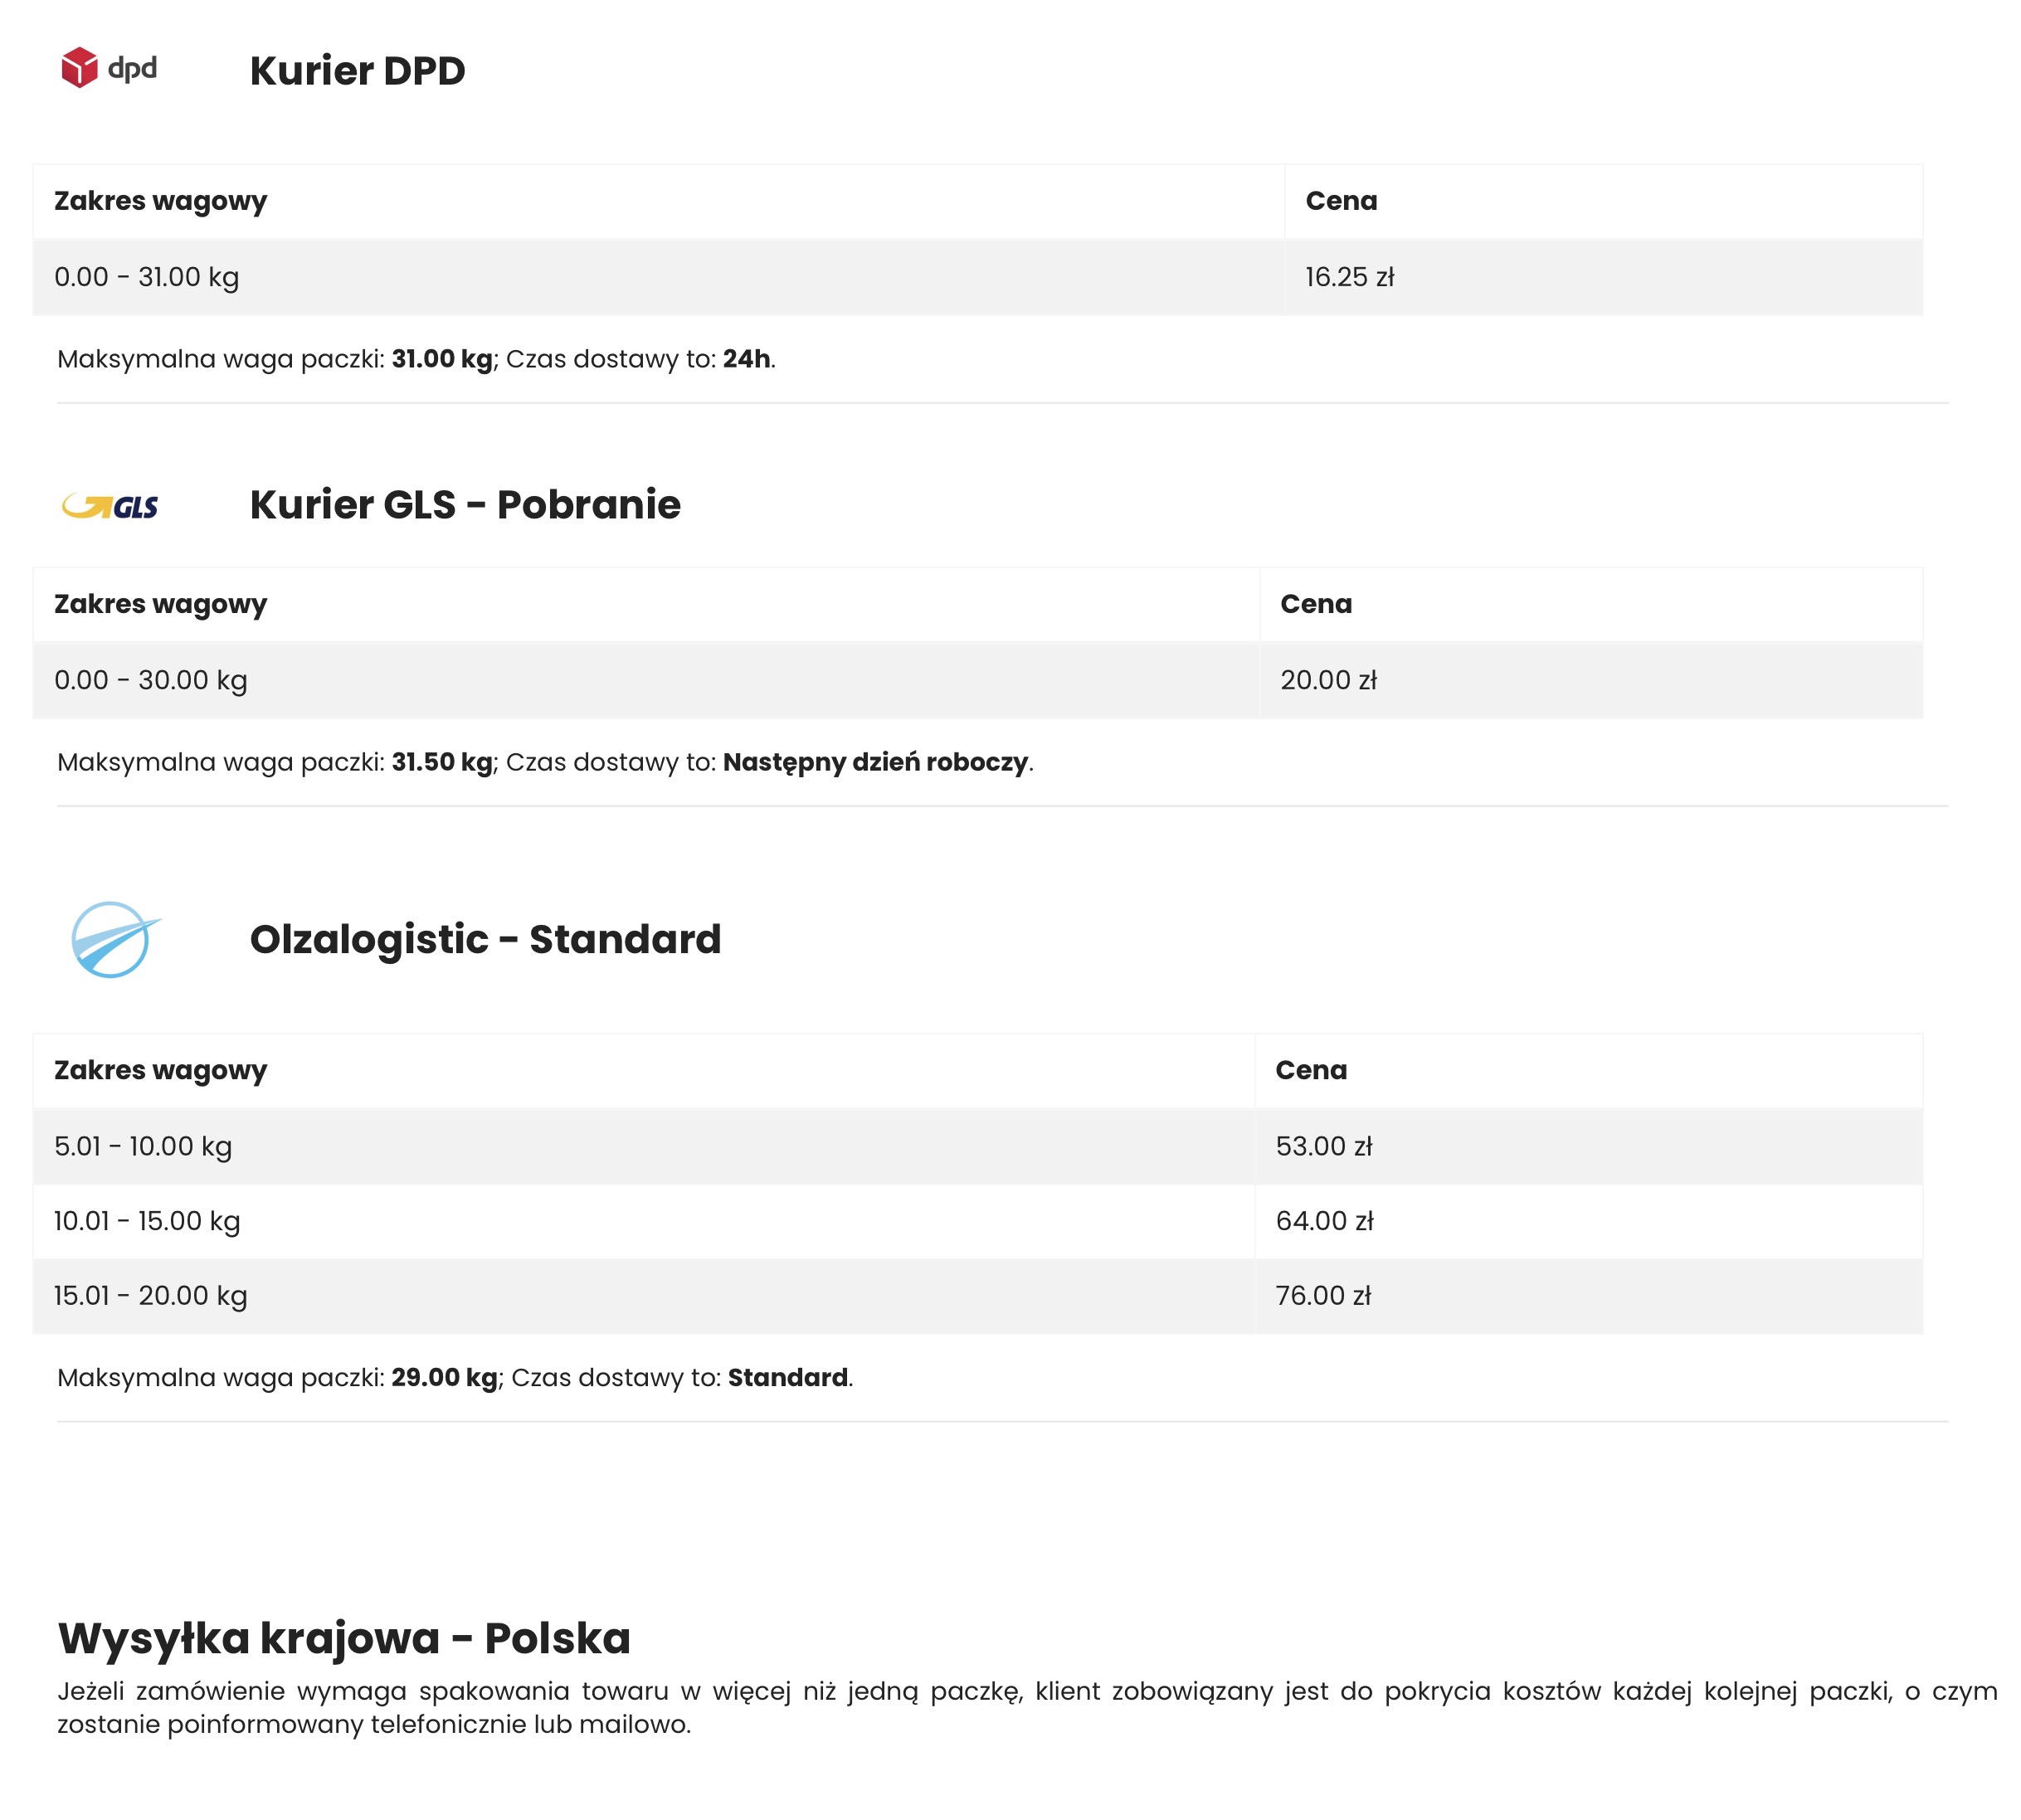Click Cena header in GLS table
This screenshot has height=1820, width=2021.
point(1590,604)
